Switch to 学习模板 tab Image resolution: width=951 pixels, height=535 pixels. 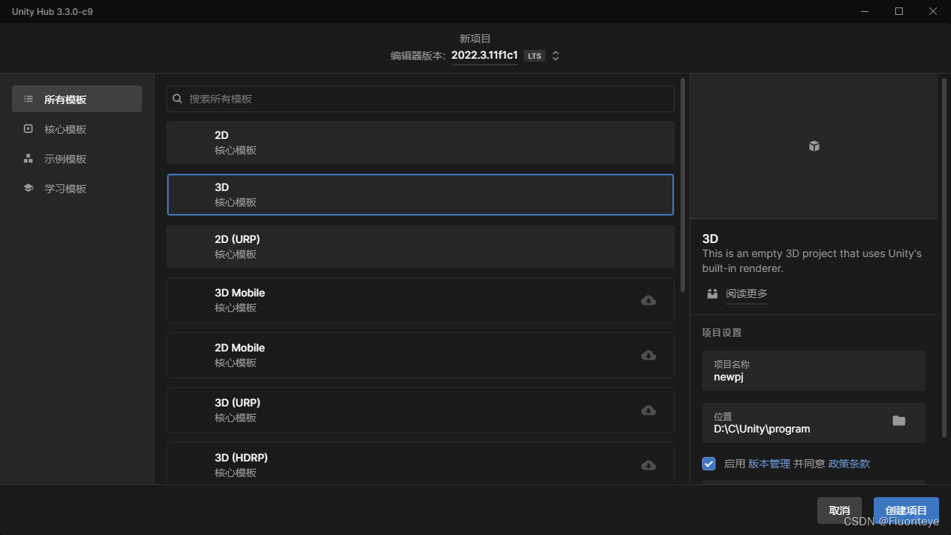77,188
